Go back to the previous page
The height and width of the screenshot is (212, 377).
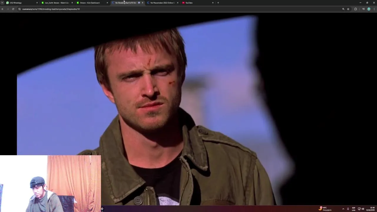tap(2, 9)
